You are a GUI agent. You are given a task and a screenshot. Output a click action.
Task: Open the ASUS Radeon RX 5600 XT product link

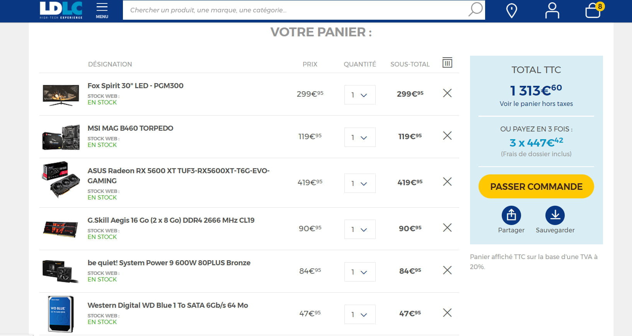178,176
